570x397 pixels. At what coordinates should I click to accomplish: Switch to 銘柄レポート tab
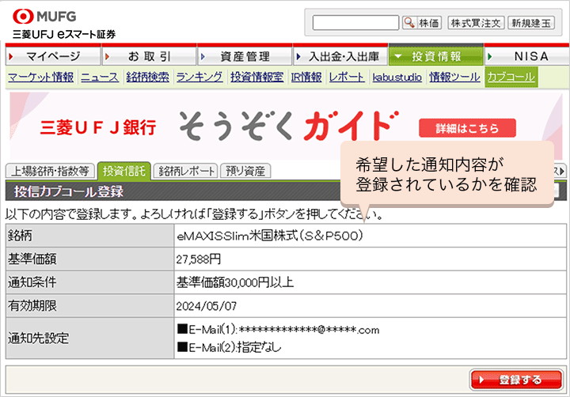pos(186,171)
